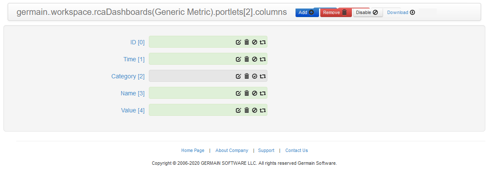Screen dimensions: 499x172
Task: Disable the Time [1] column
Action: click(255, 59)
